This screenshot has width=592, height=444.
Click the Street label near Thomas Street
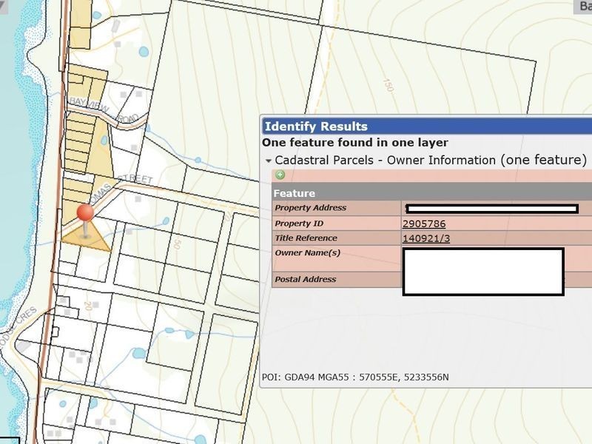point(135,179)
